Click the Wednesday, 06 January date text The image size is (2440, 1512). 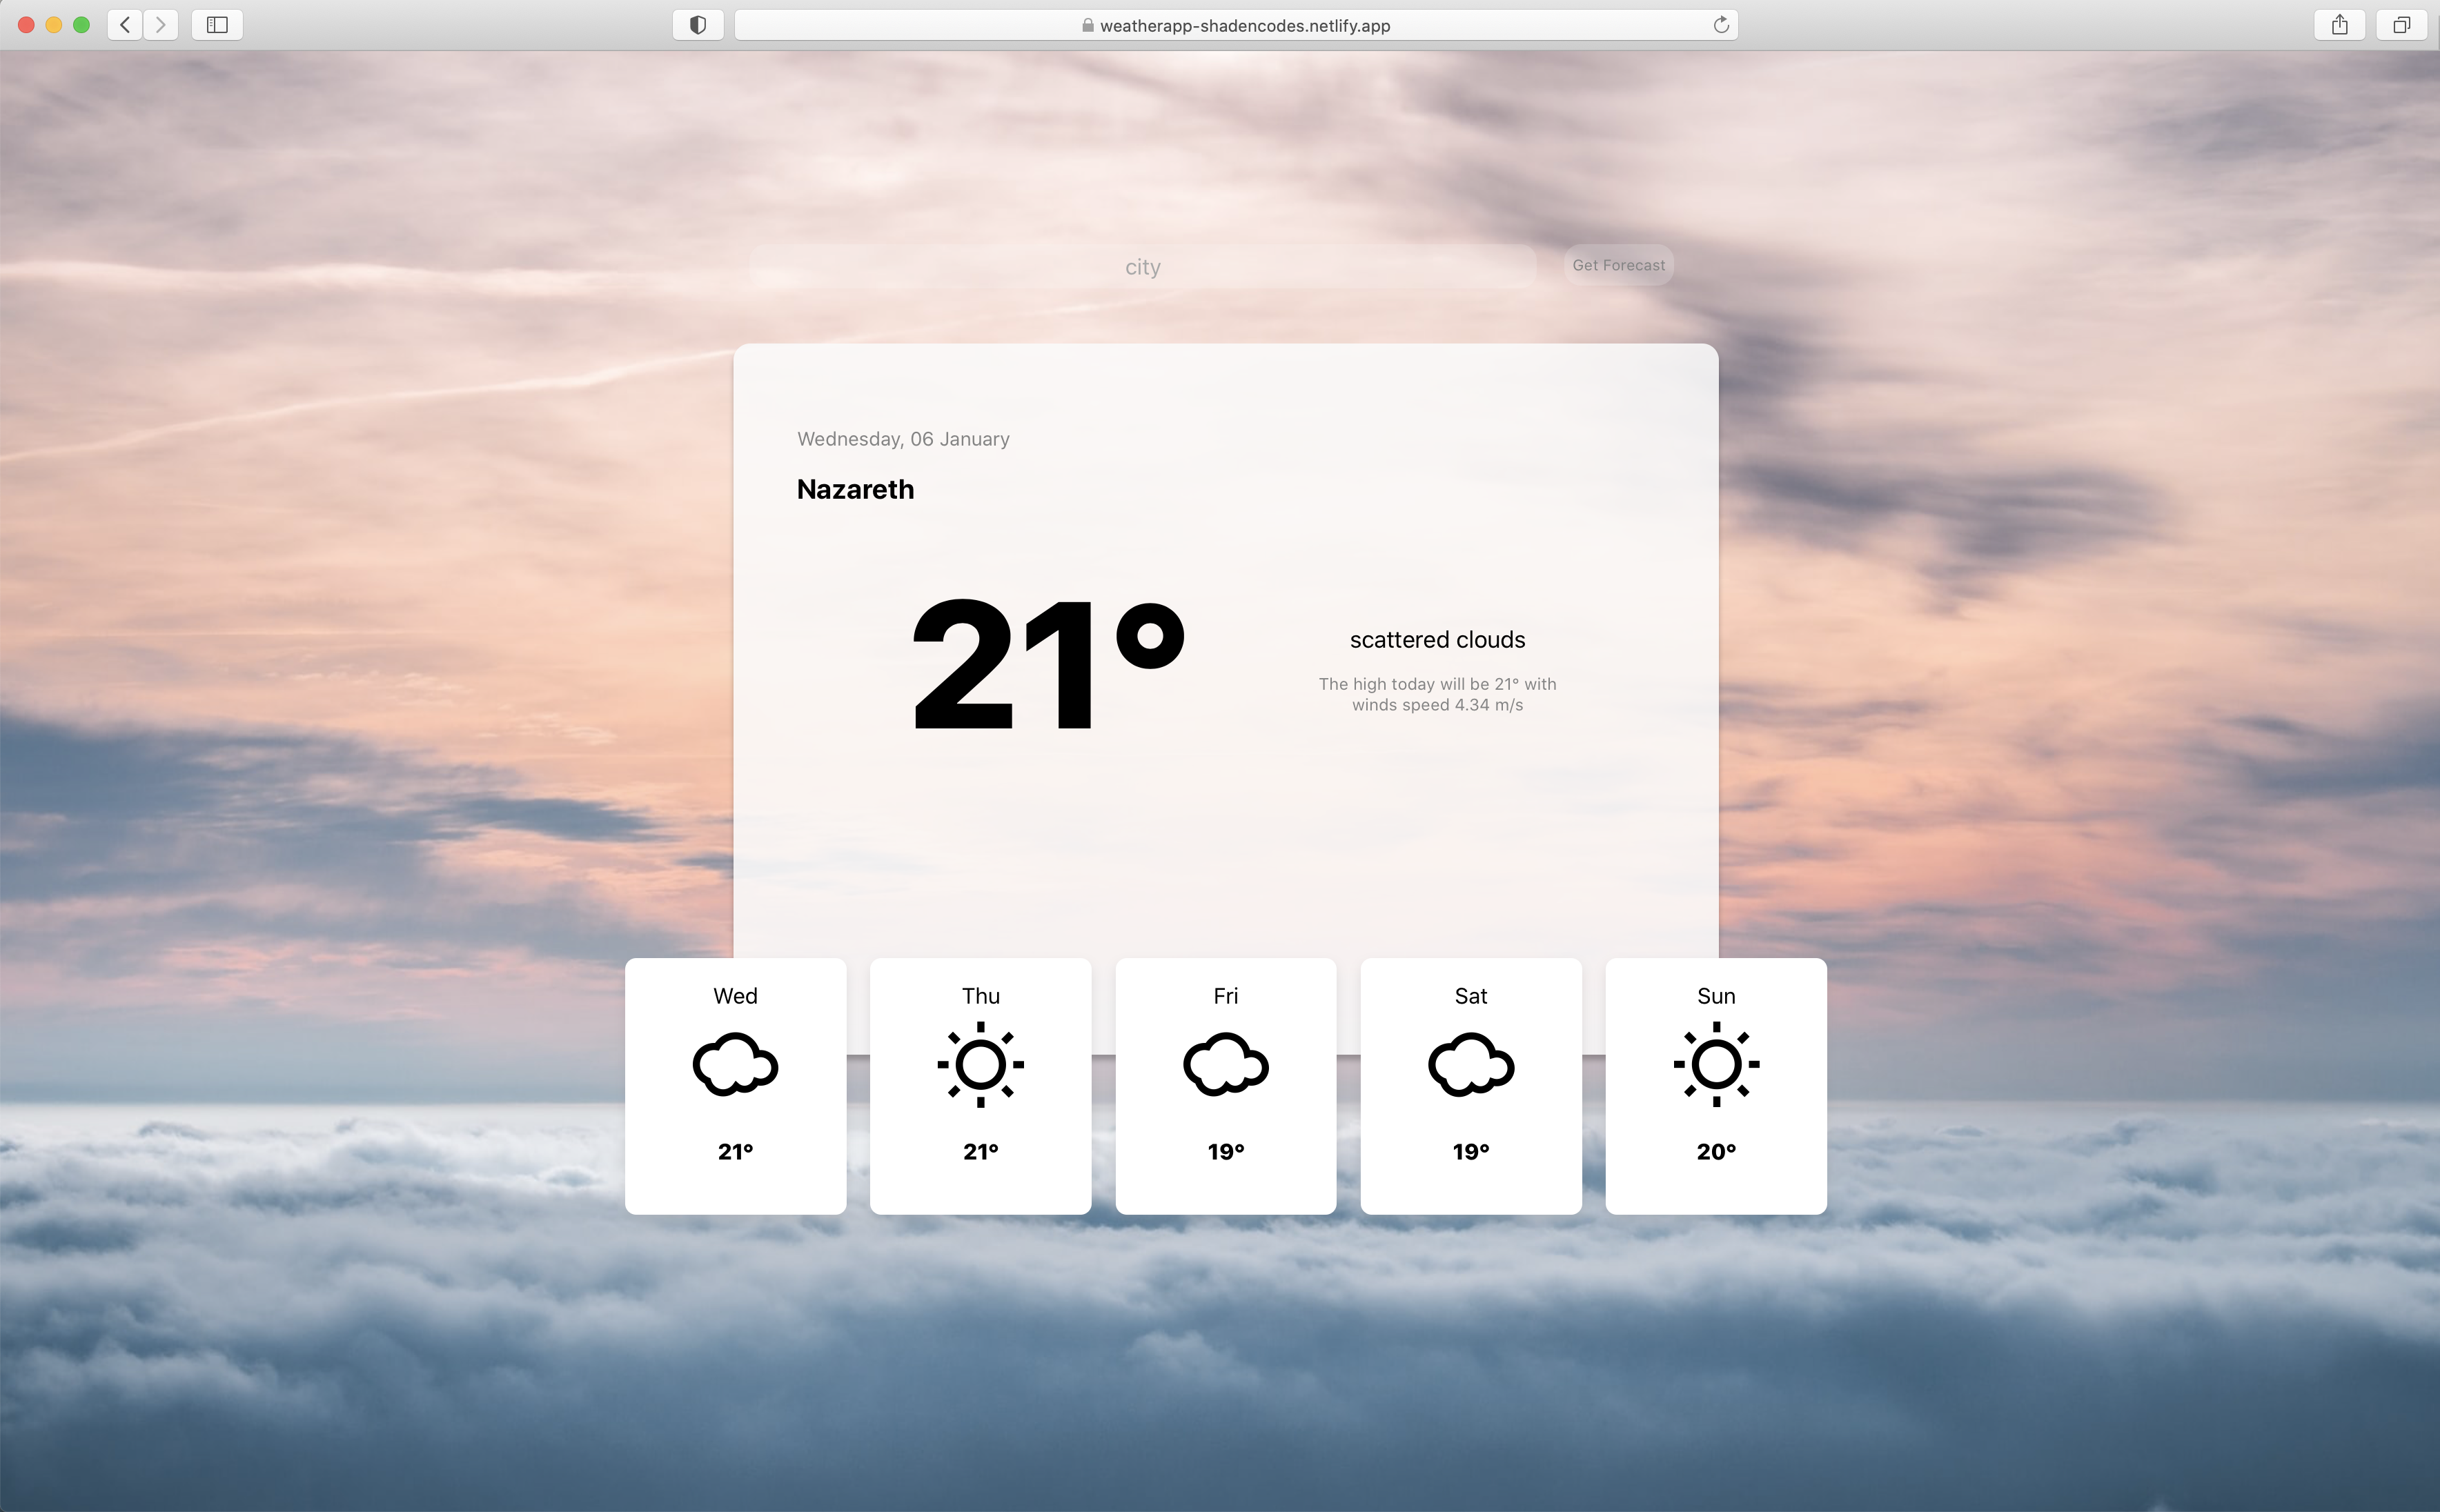[903, 439]
